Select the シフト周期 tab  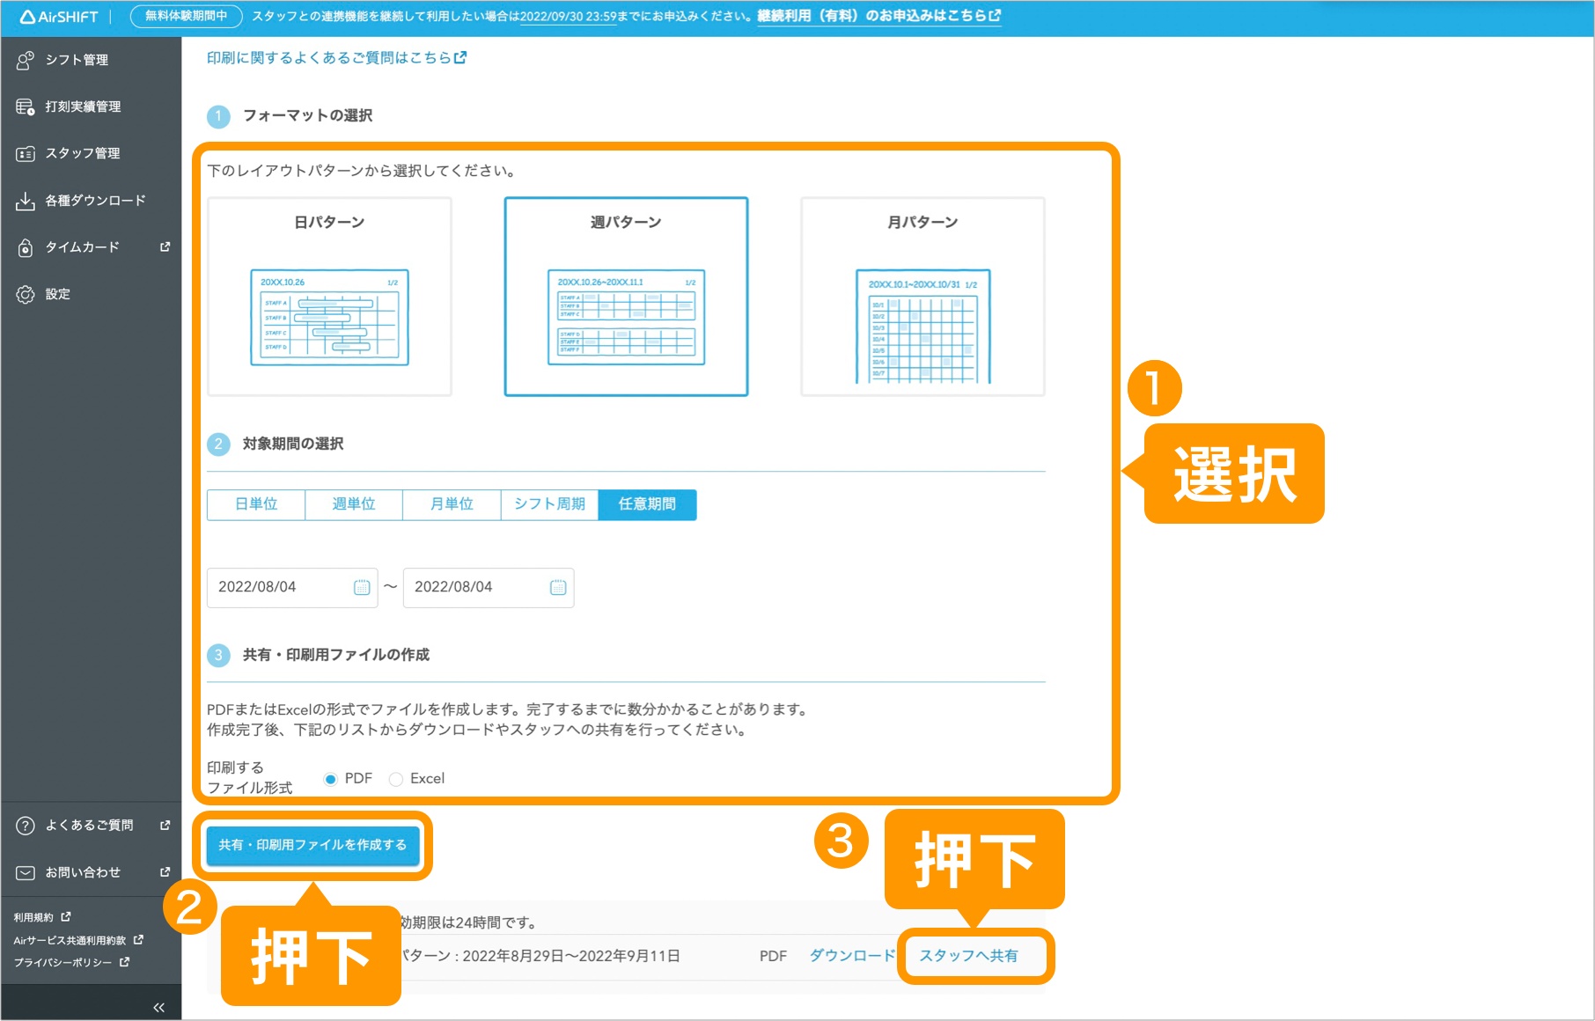(x=548, y=504)
